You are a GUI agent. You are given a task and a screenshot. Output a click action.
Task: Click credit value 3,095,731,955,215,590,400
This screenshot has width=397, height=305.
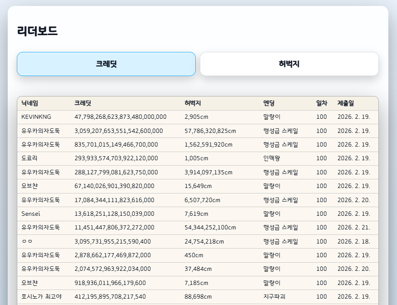[112, 241]
